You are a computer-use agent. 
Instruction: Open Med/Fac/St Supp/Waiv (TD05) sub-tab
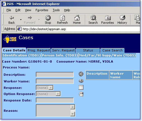107,55
